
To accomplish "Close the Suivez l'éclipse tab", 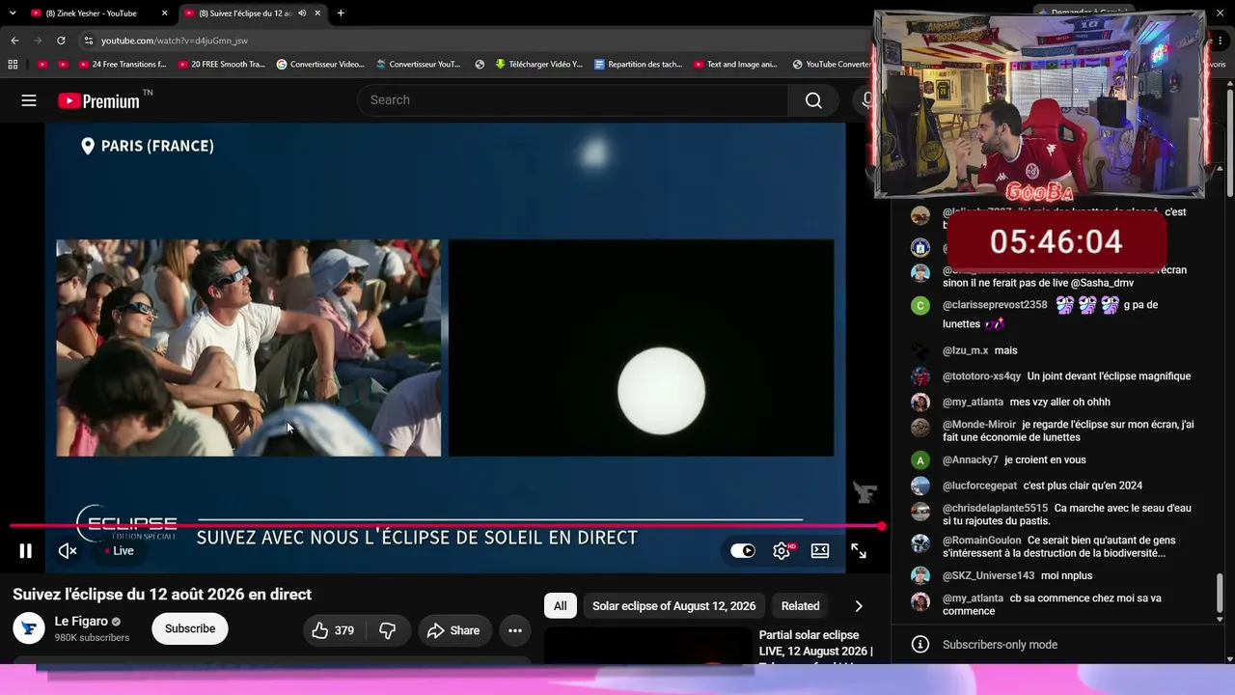I will 317,14.
